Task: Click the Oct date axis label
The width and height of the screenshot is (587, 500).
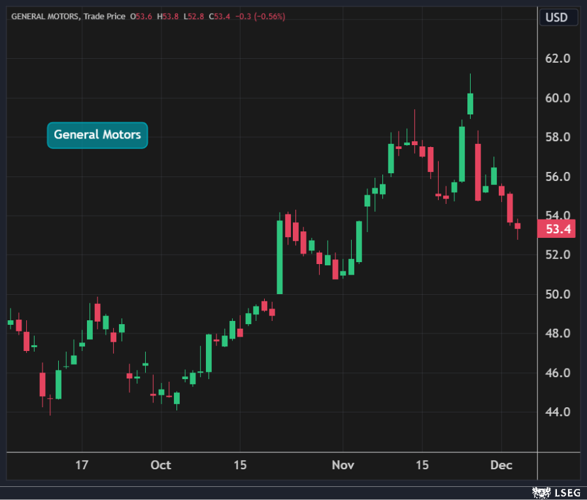Action: click(x=161, y=465)
